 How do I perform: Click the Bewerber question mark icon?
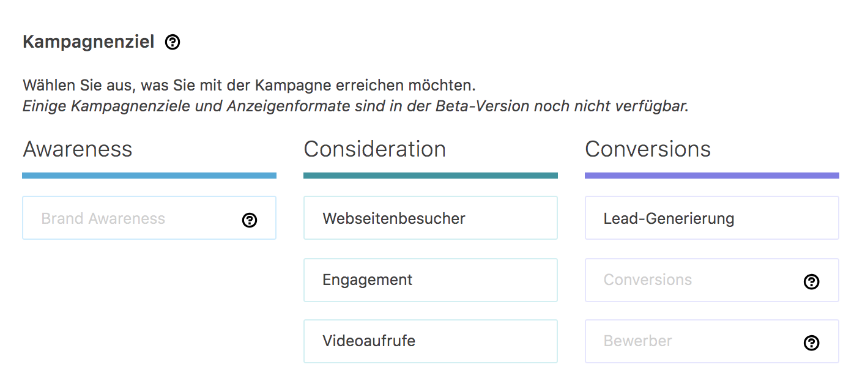pyautogui.click(x=811, y=343)
